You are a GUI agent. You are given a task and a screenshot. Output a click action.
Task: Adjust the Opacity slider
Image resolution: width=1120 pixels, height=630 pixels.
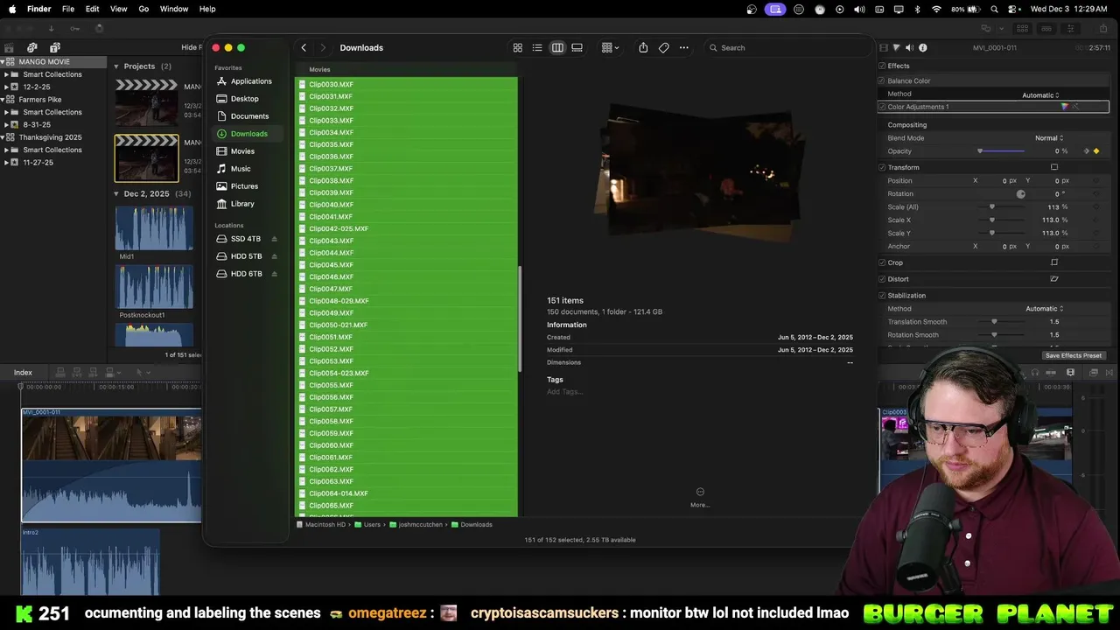pos(1000,151)
